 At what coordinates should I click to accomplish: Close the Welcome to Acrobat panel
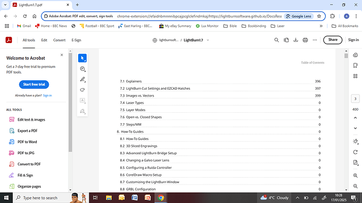[x=61, y=55]
